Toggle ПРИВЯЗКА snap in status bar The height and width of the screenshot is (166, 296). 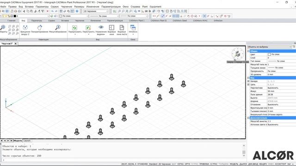tap(204, 164)
